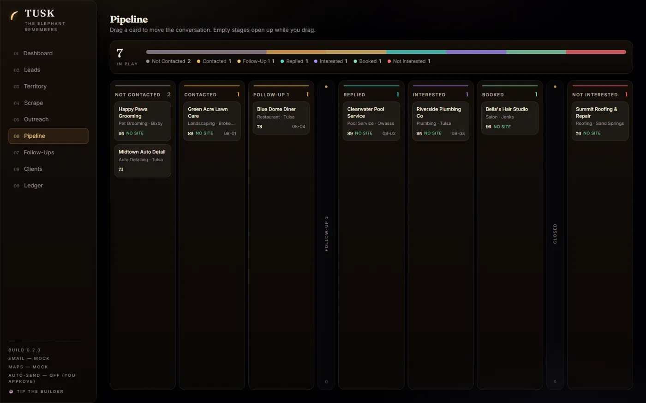This screenshot has height=403, width=646.
Task: Click the Replied legend entry
Action: (294, 61)
